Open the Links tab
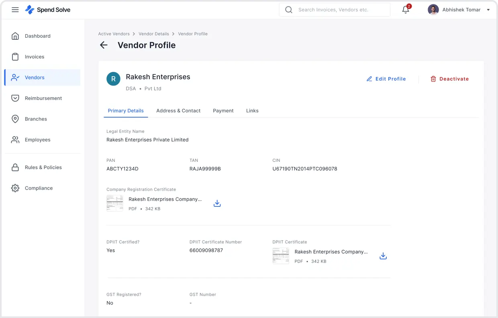The width and height of the screenshot is (498, 318). coord(252,111)
